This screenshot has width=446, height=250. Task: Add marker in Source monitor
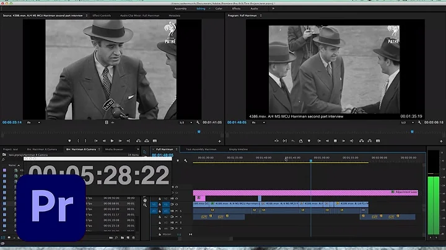click(x=69, y=141)
